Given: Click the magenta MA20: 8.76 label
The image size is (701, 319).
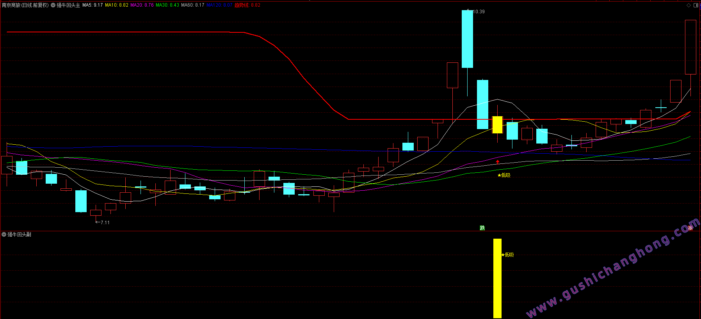Looking at the screenshot, I should pyautogui.click(x=142, y=5).
